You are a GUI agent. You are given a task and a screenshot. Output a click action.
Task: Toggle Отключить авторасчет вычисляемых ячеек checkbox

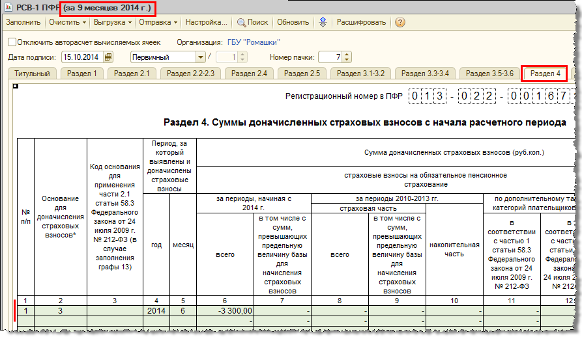point(12,42)
